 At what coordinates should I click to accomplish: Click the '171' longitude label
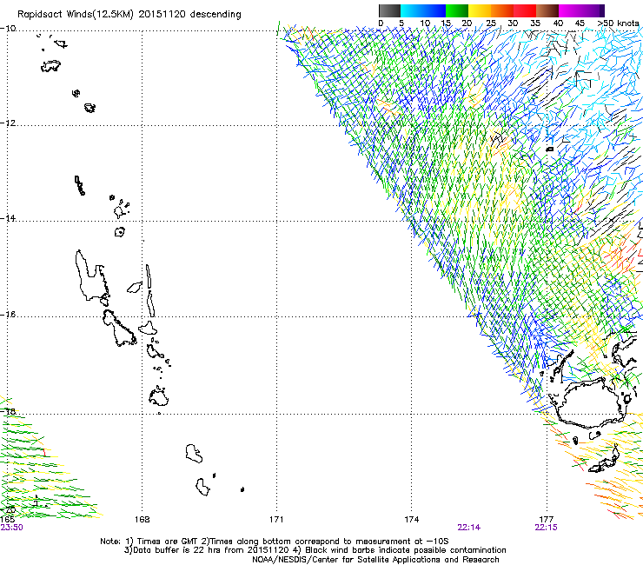pyautogui.click(x=276, y=520)
